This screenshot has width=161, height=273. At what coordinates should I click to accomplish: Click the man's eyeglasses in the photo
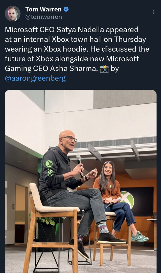pyautogui.click(x=70, y=138)
